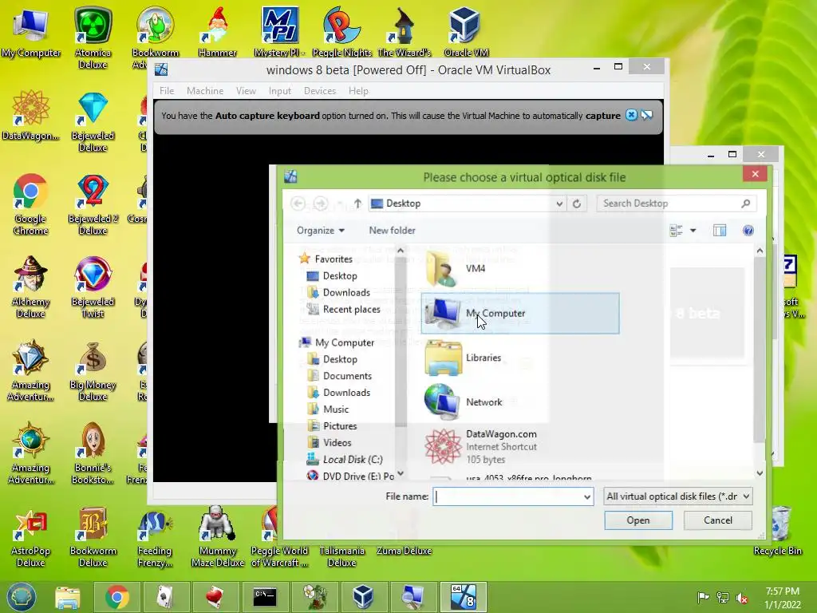817x613 pixels.
Task: Open the Help menu in VirtualBox
Action: pos(358,91)
